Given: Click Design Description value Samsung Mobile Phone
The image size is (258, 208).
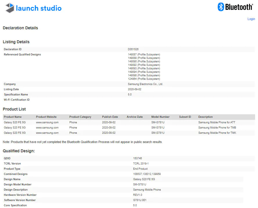Looking at the screenshot, I should [147, 189].
